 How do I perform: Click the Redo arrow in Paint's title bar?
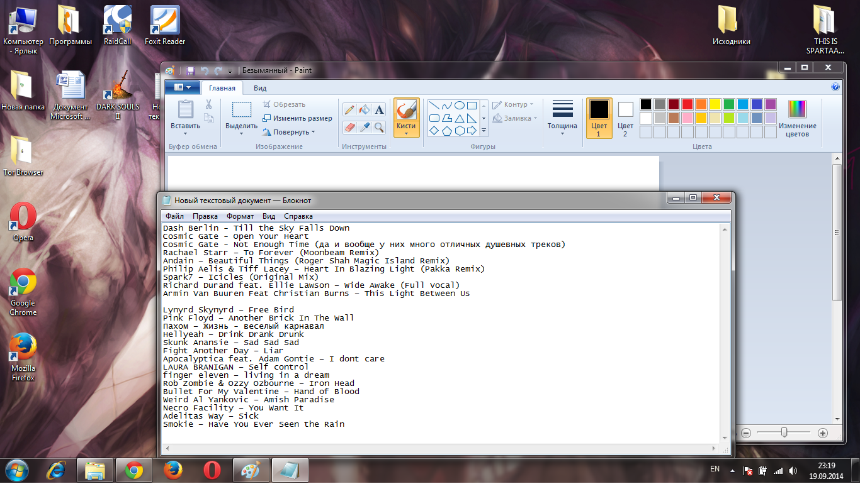point(218,70)
